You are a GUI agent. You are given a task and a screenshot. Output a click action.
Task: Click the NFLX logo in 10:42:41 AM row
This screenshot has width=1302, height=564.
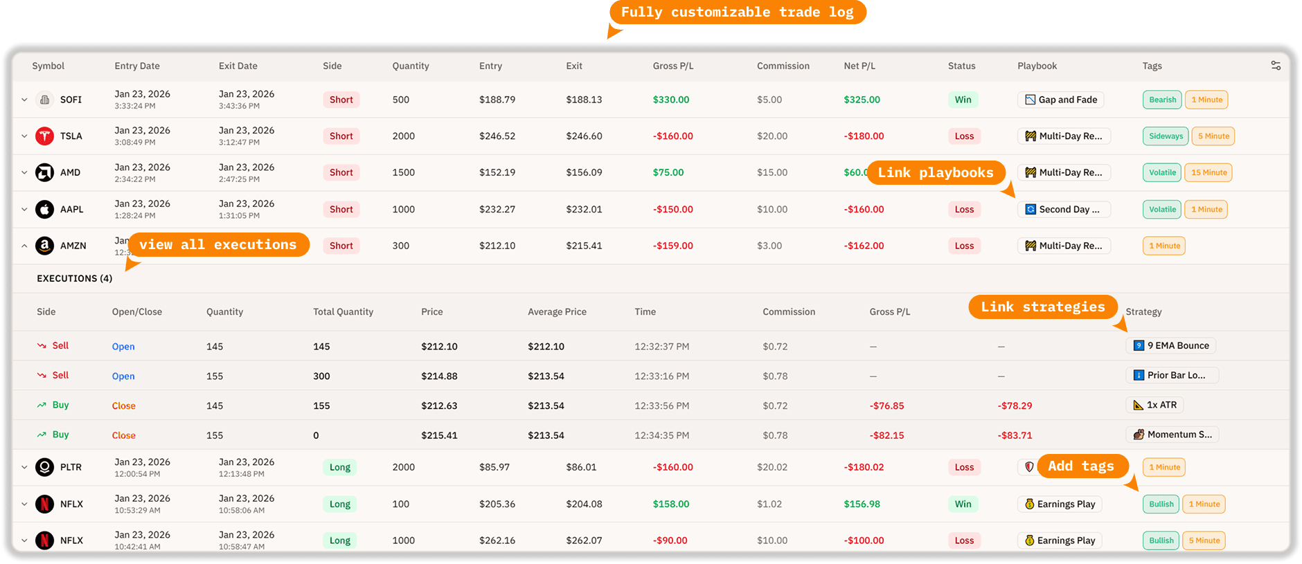coord(44,540)
